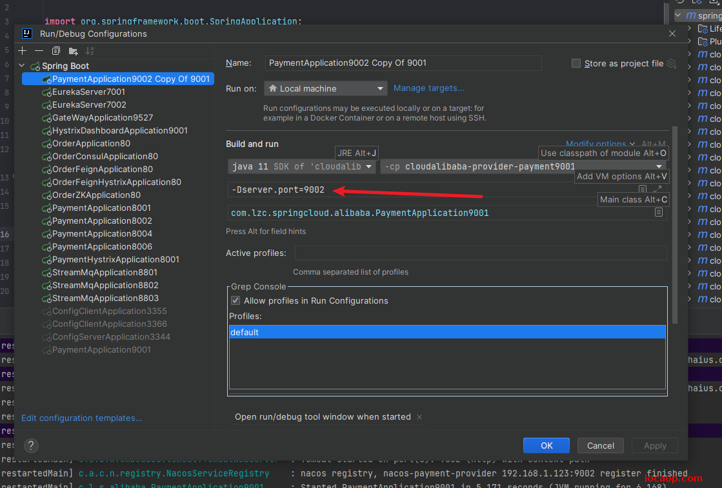Click the Name input field
This screenshot has height=488, width=722.
coord(403,63)
